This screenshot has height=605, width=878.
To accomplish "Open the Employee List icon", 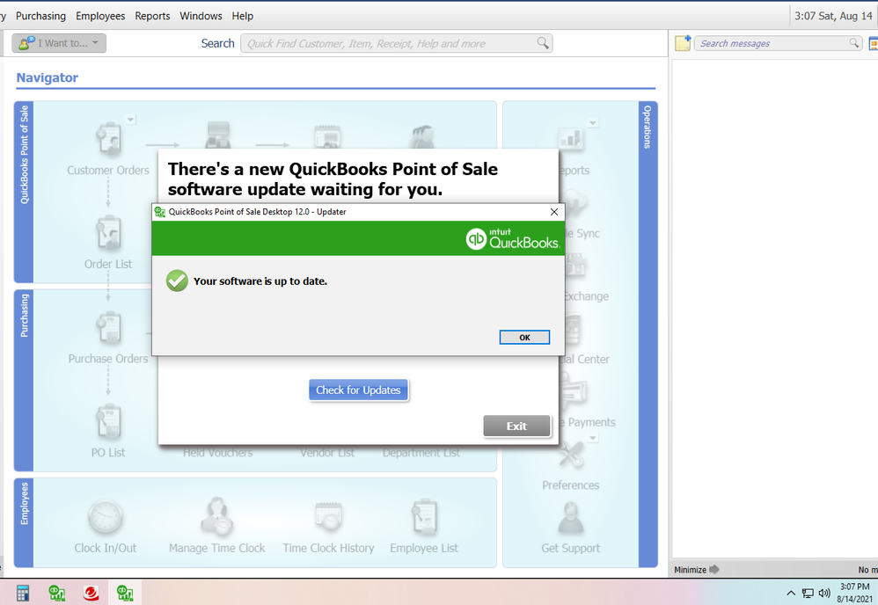I will 424,516.
